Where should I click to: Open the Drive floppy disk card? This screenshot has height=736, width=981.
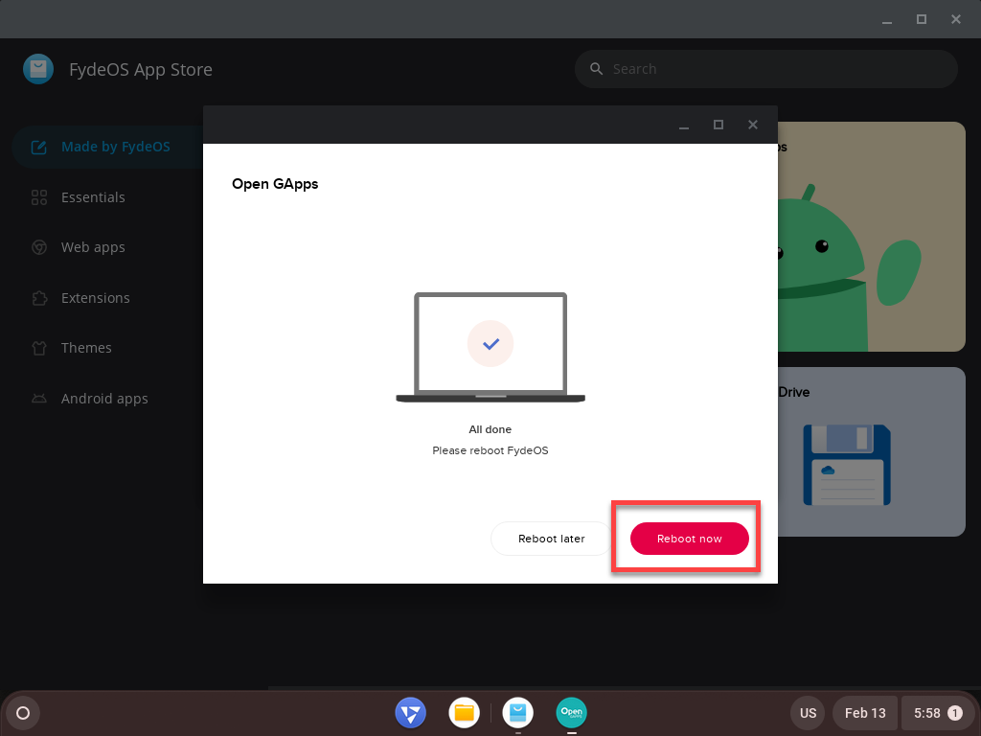(872, 452)
